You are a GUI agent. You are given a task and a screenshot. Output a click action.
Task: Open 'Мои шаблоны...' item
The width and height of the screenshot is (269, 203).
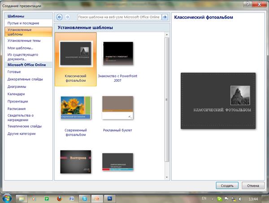20,48
